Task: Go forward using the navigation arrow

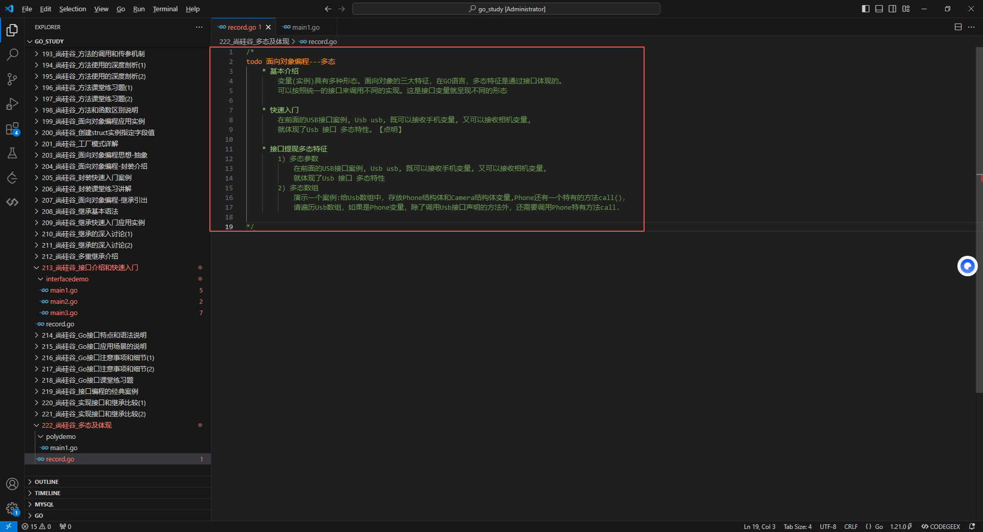Action: [x=341, y=9]
